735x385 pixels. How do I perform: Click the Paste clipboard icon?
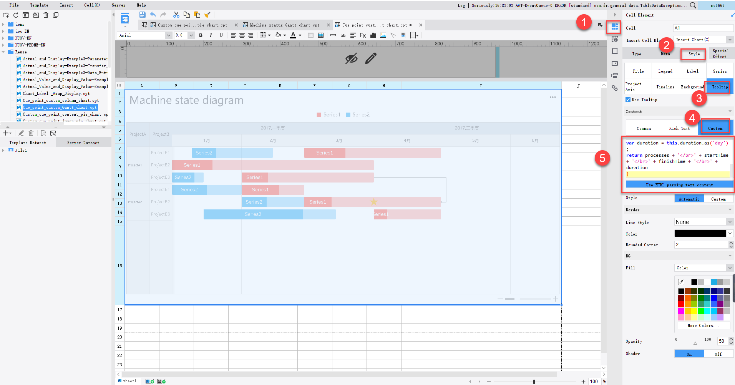click(x=197, y=15)
